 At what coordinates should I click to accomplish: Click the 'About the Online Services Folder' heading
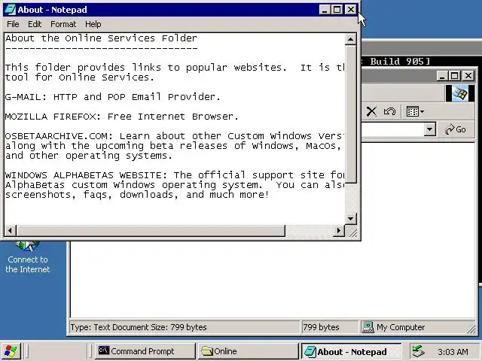click(x=101, y=38)
